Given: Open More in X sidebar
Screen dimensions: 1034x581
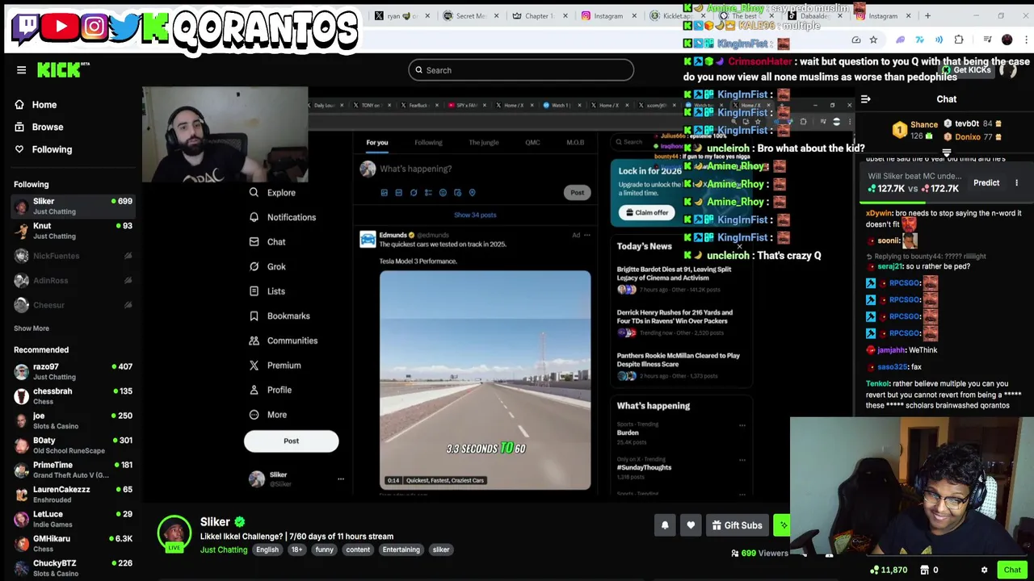Looking at the screenshot, I should click(267, 415).
